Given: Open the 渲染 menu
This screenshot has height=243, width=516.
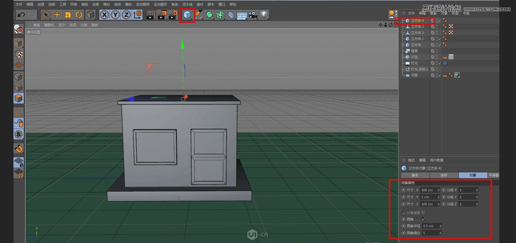Looking at the screenshot, I should (x=118, y=4).
